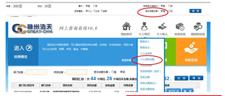Click the 项目名称 column header
Screen dimensions: 225x96
[x=68, y=85]
